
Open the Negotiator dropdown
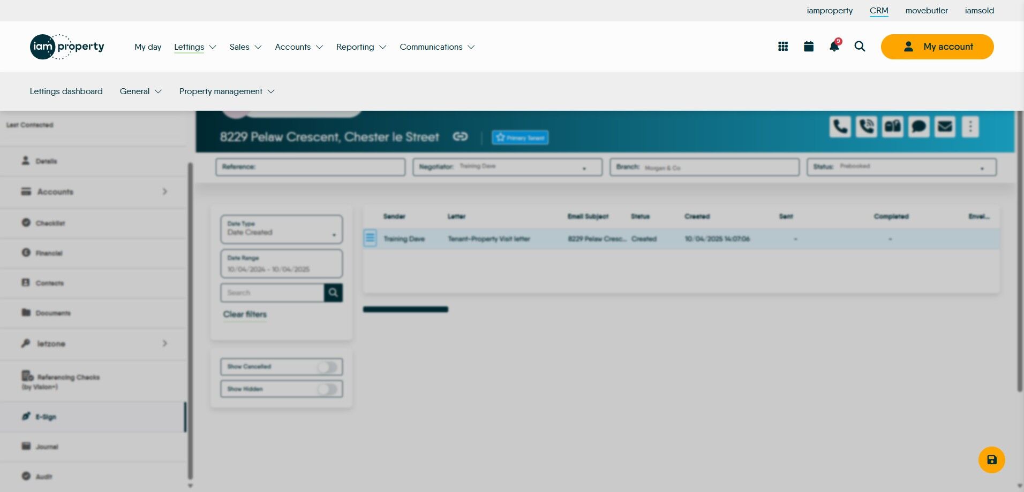click(x=507, y=167)
